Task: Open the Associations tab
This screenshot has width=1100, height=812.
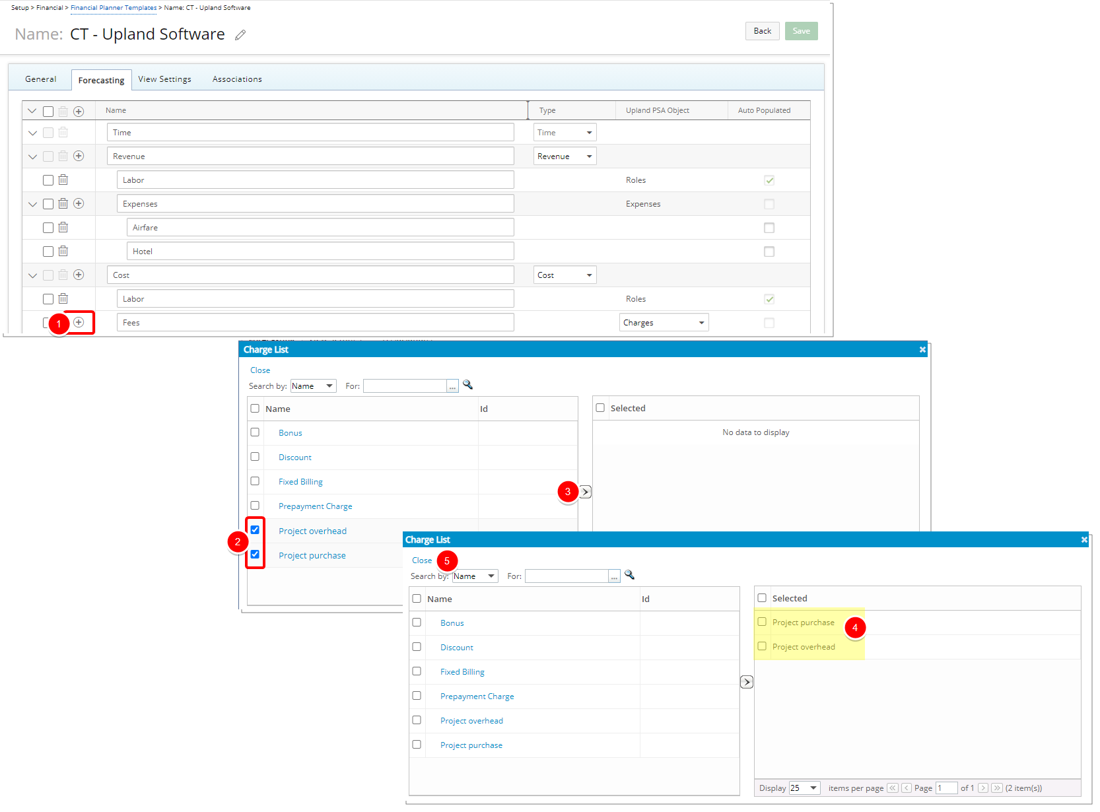Action: click(x=237, y=79)
